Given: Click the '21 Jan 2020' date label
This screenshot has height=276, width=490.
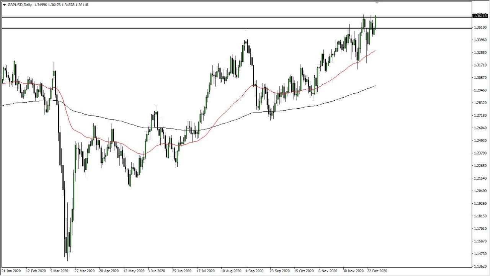Looking at the screenshot, I should pyautogui.click(x=11, y=271).
